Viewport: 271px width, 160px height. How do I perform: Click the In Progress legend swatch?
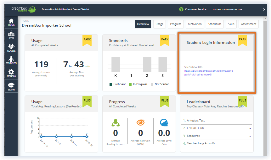(130, 84)
